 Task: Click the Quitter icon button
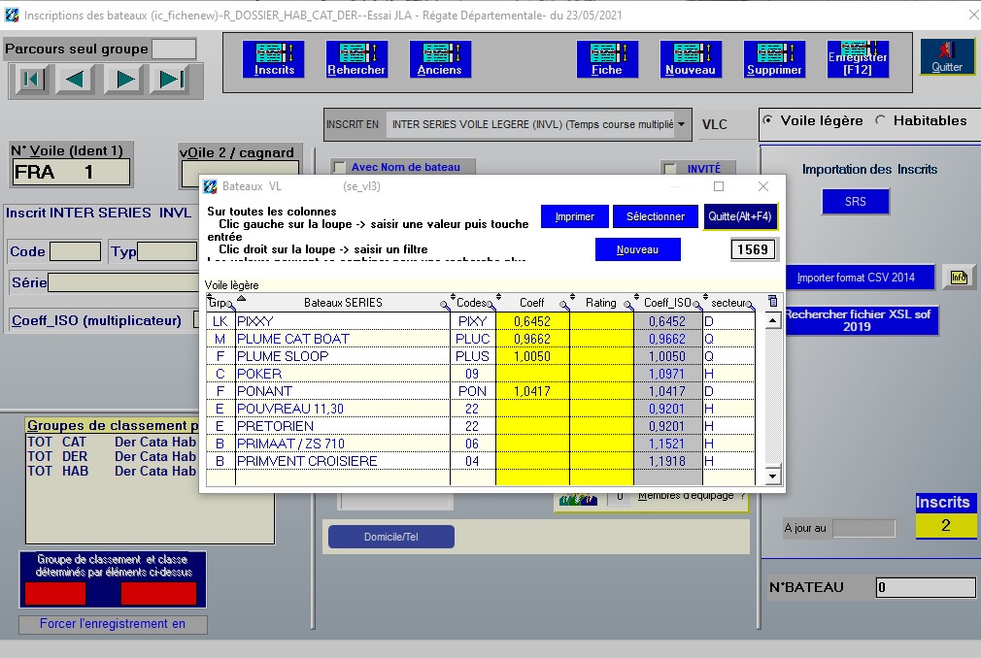tap(947, 57)
